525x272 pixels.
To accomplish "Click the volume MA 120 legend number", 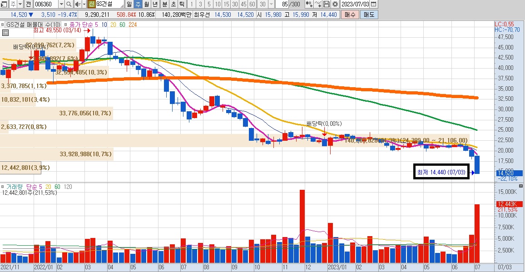I will tap(68, 187).
